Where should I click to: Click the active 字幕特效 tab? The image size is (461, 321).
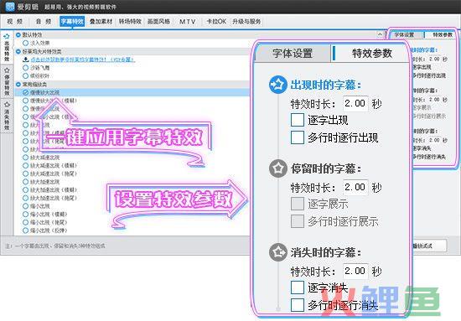coord(72,22)
